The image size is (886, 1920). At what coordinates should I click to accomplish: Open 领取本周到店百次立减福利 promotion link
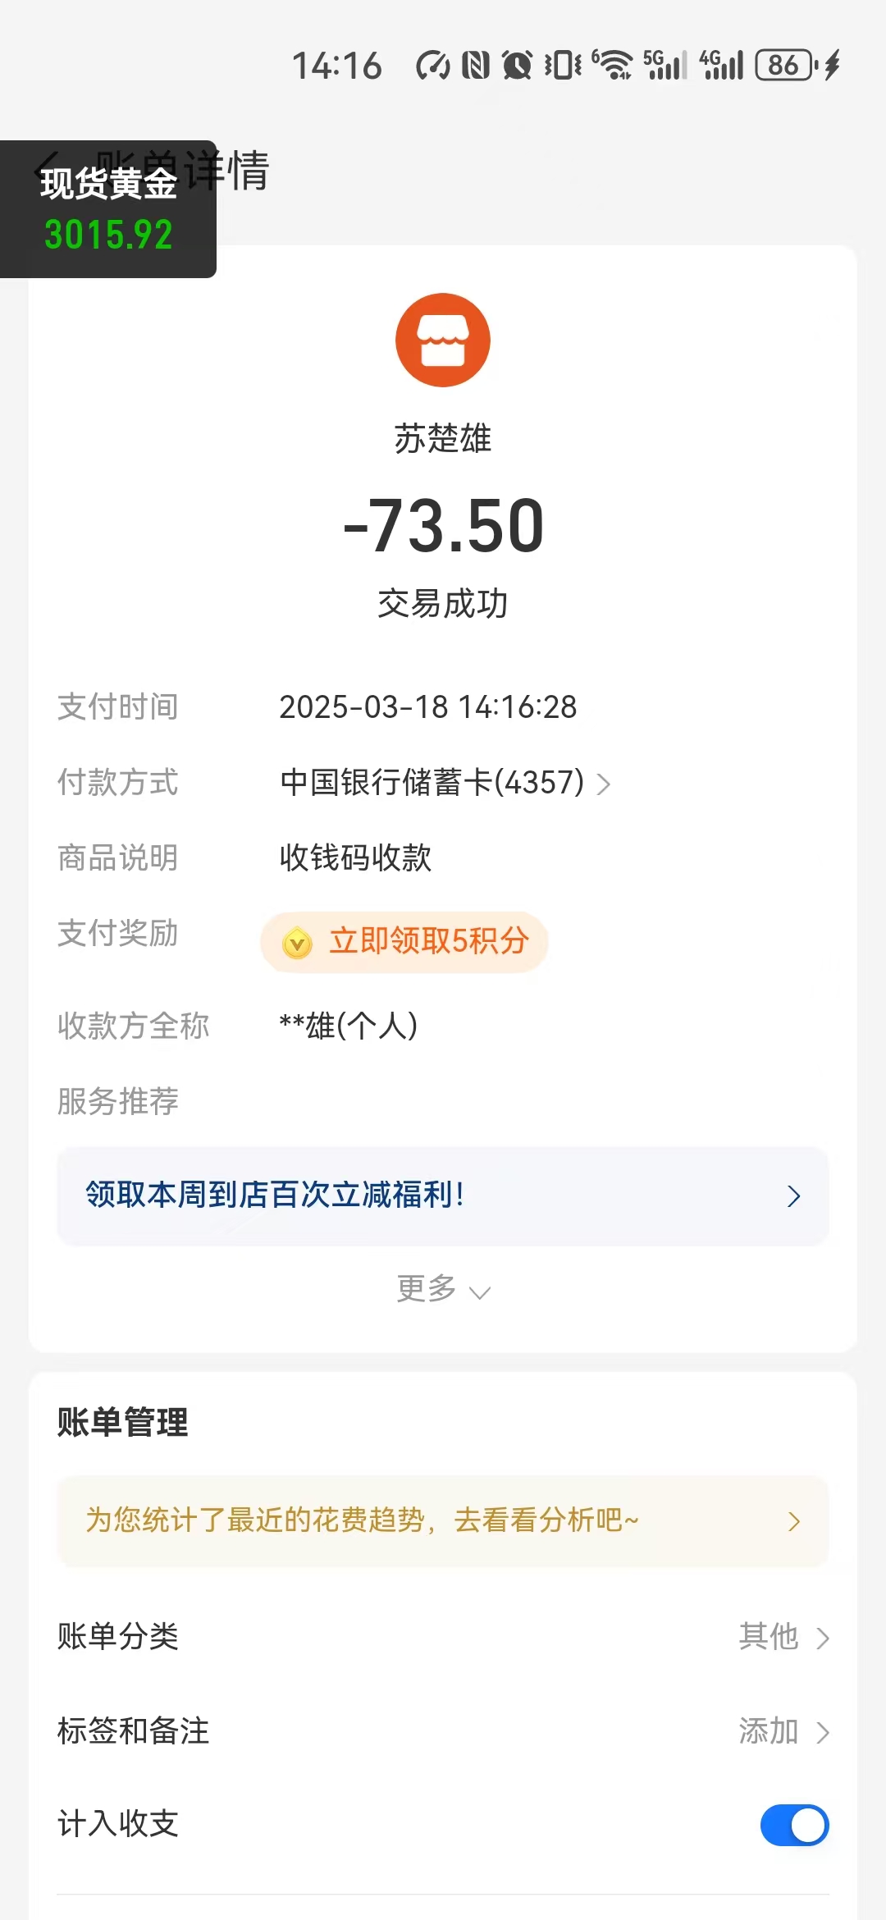tap(443, 1195)
